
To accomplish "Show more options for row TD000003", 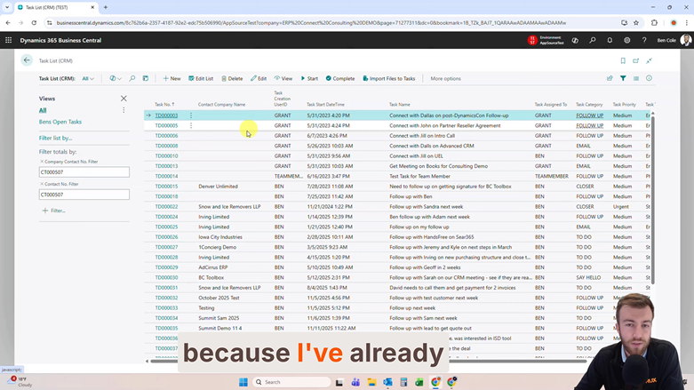I will point(191,115).
